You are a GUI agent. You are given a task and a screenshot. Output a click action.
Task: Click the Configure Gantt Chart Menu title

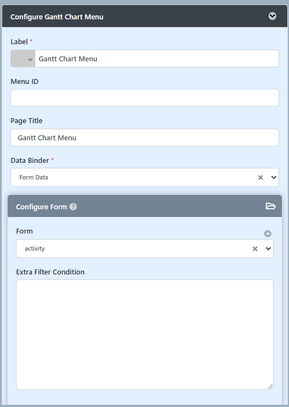57,17
